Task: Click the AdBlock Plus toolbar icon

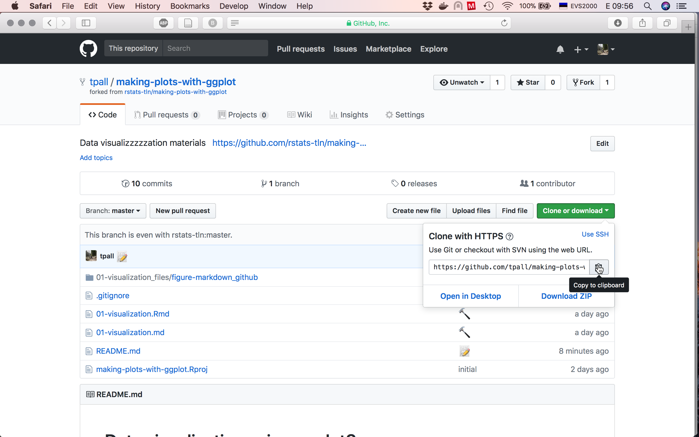Action: click(x=164, y=23)
